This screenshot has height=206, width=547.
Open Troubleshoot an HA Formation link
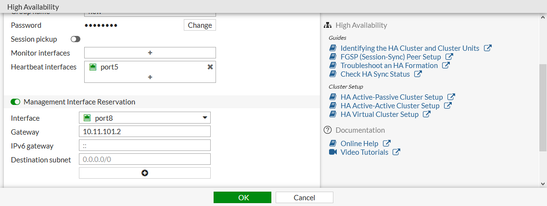click(389, 66)
